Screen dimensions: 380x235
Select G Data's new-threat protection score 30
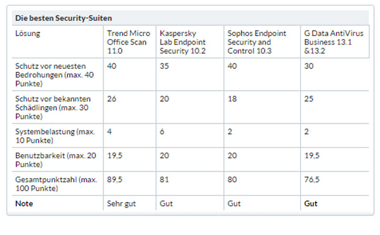(309, 66)
